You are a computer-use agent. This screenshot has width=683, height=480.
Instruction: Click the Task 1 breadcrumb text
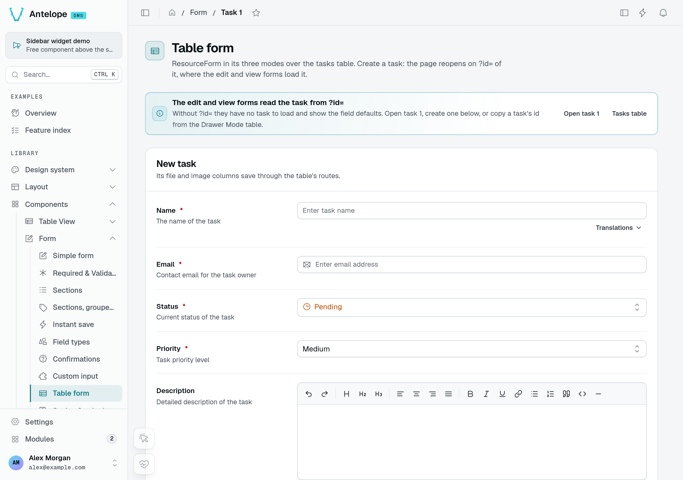231,13
